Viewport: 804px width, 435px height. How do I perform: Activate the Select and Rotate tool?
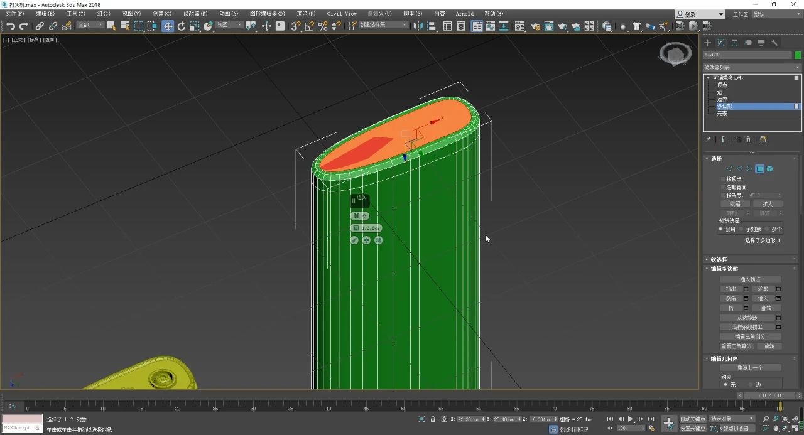[182, 26]
